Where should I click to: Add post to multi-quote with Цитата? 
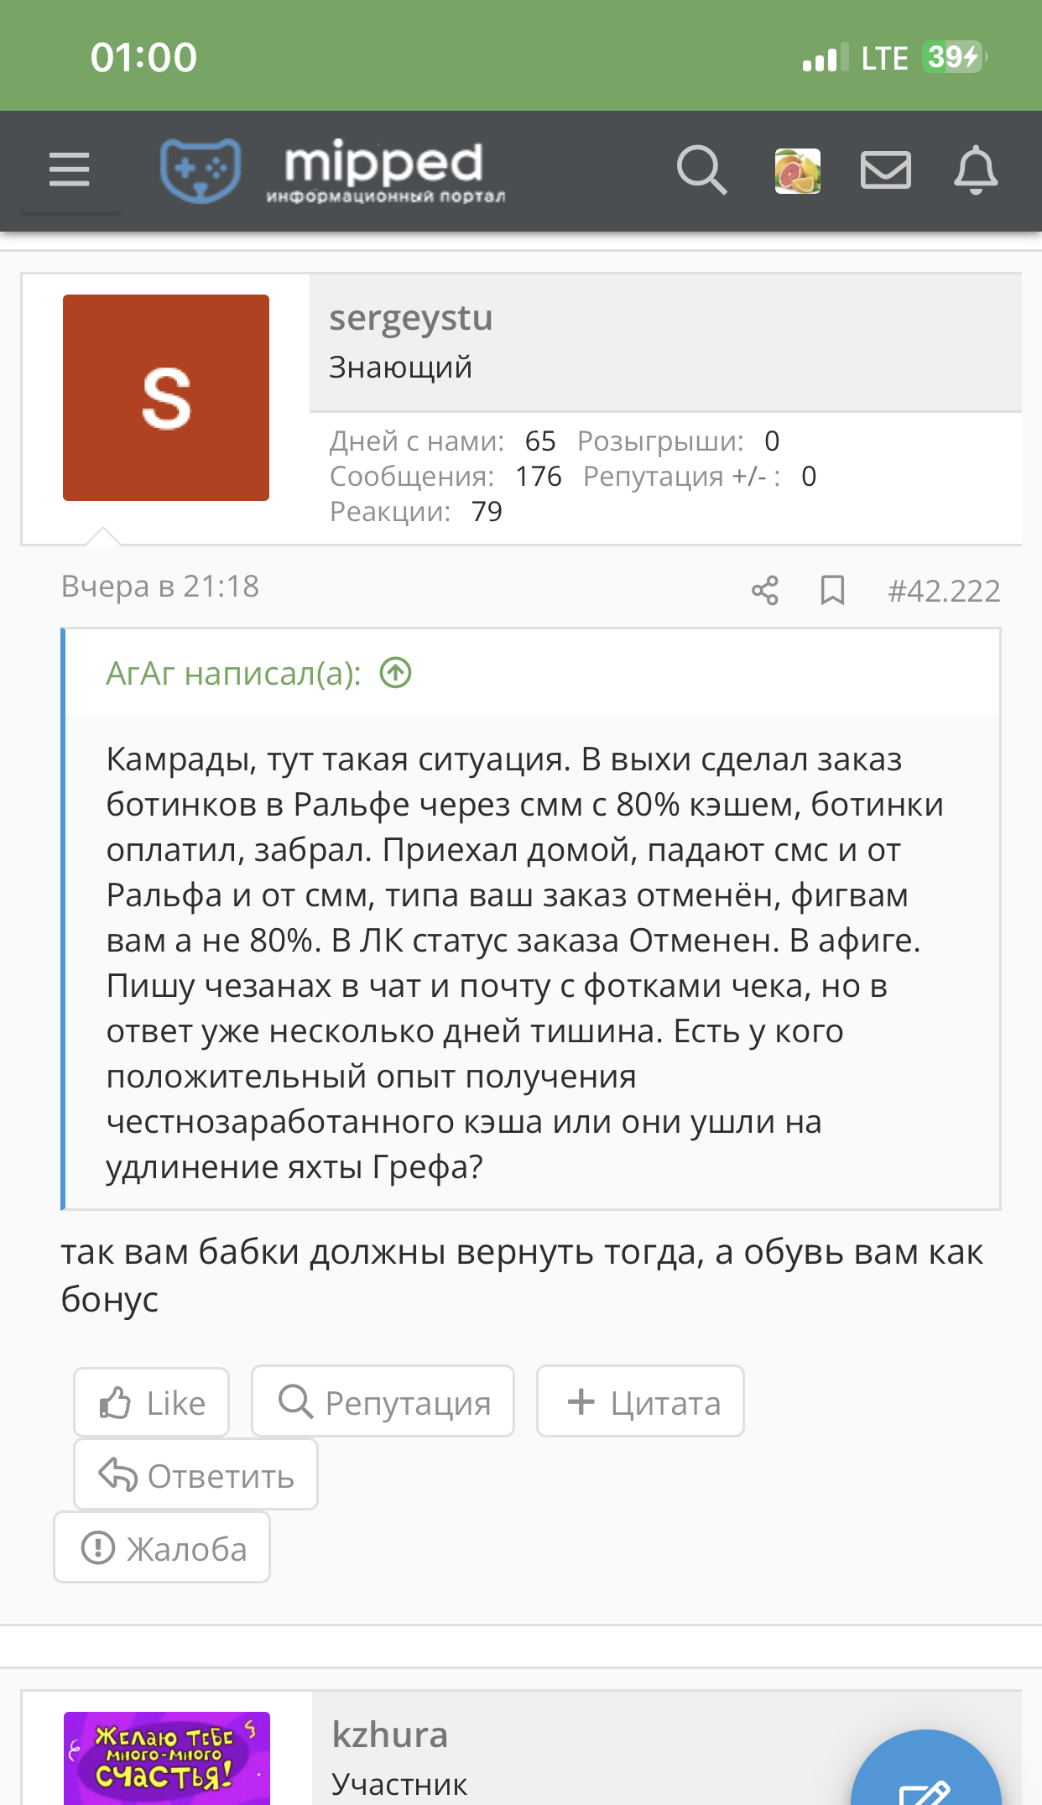(640, 1402)
